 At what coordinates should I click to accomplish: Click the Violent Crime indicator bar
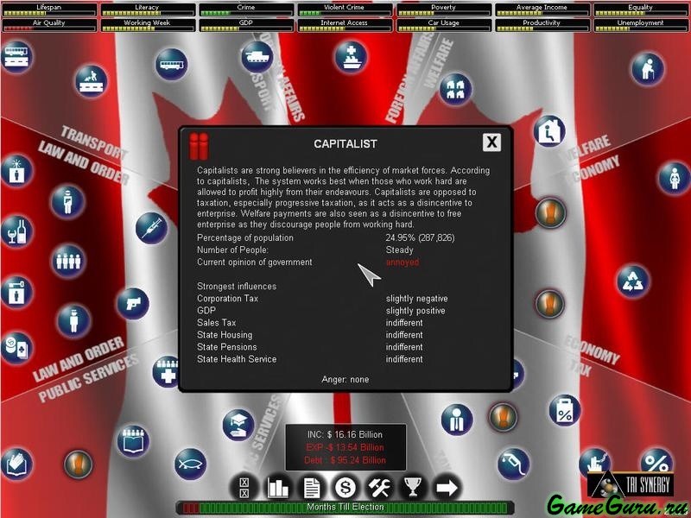(x=345, y=9)
